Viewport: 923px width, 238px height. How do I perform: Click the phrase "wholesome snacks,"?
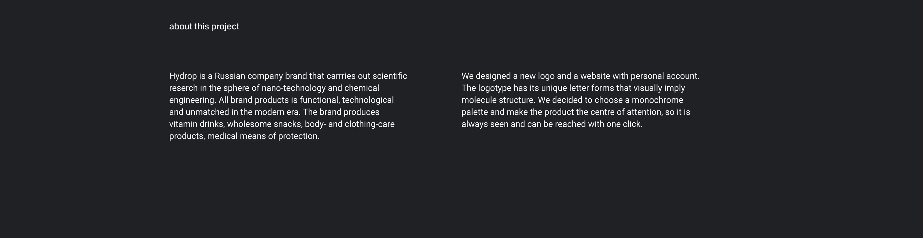[264, 124]
